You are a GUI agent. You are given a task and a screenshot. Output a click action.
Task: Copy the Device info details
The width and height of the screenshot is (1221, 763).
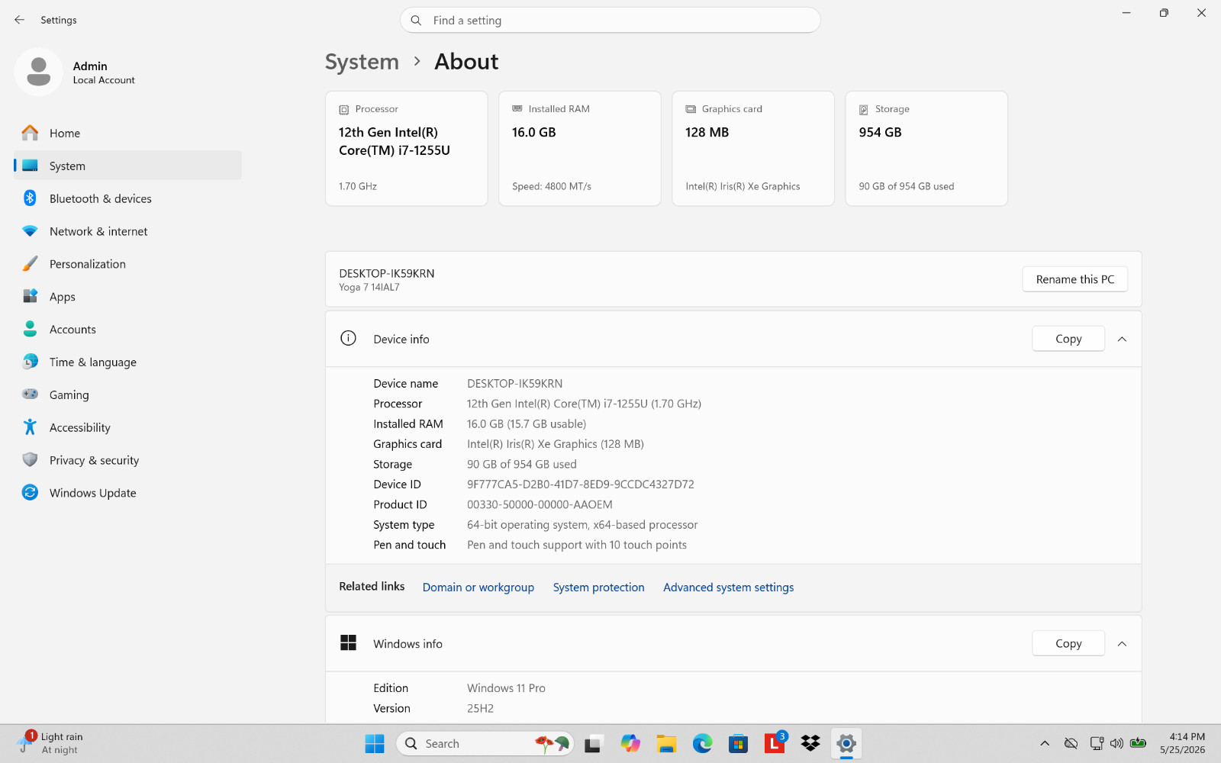point(1068,339)
